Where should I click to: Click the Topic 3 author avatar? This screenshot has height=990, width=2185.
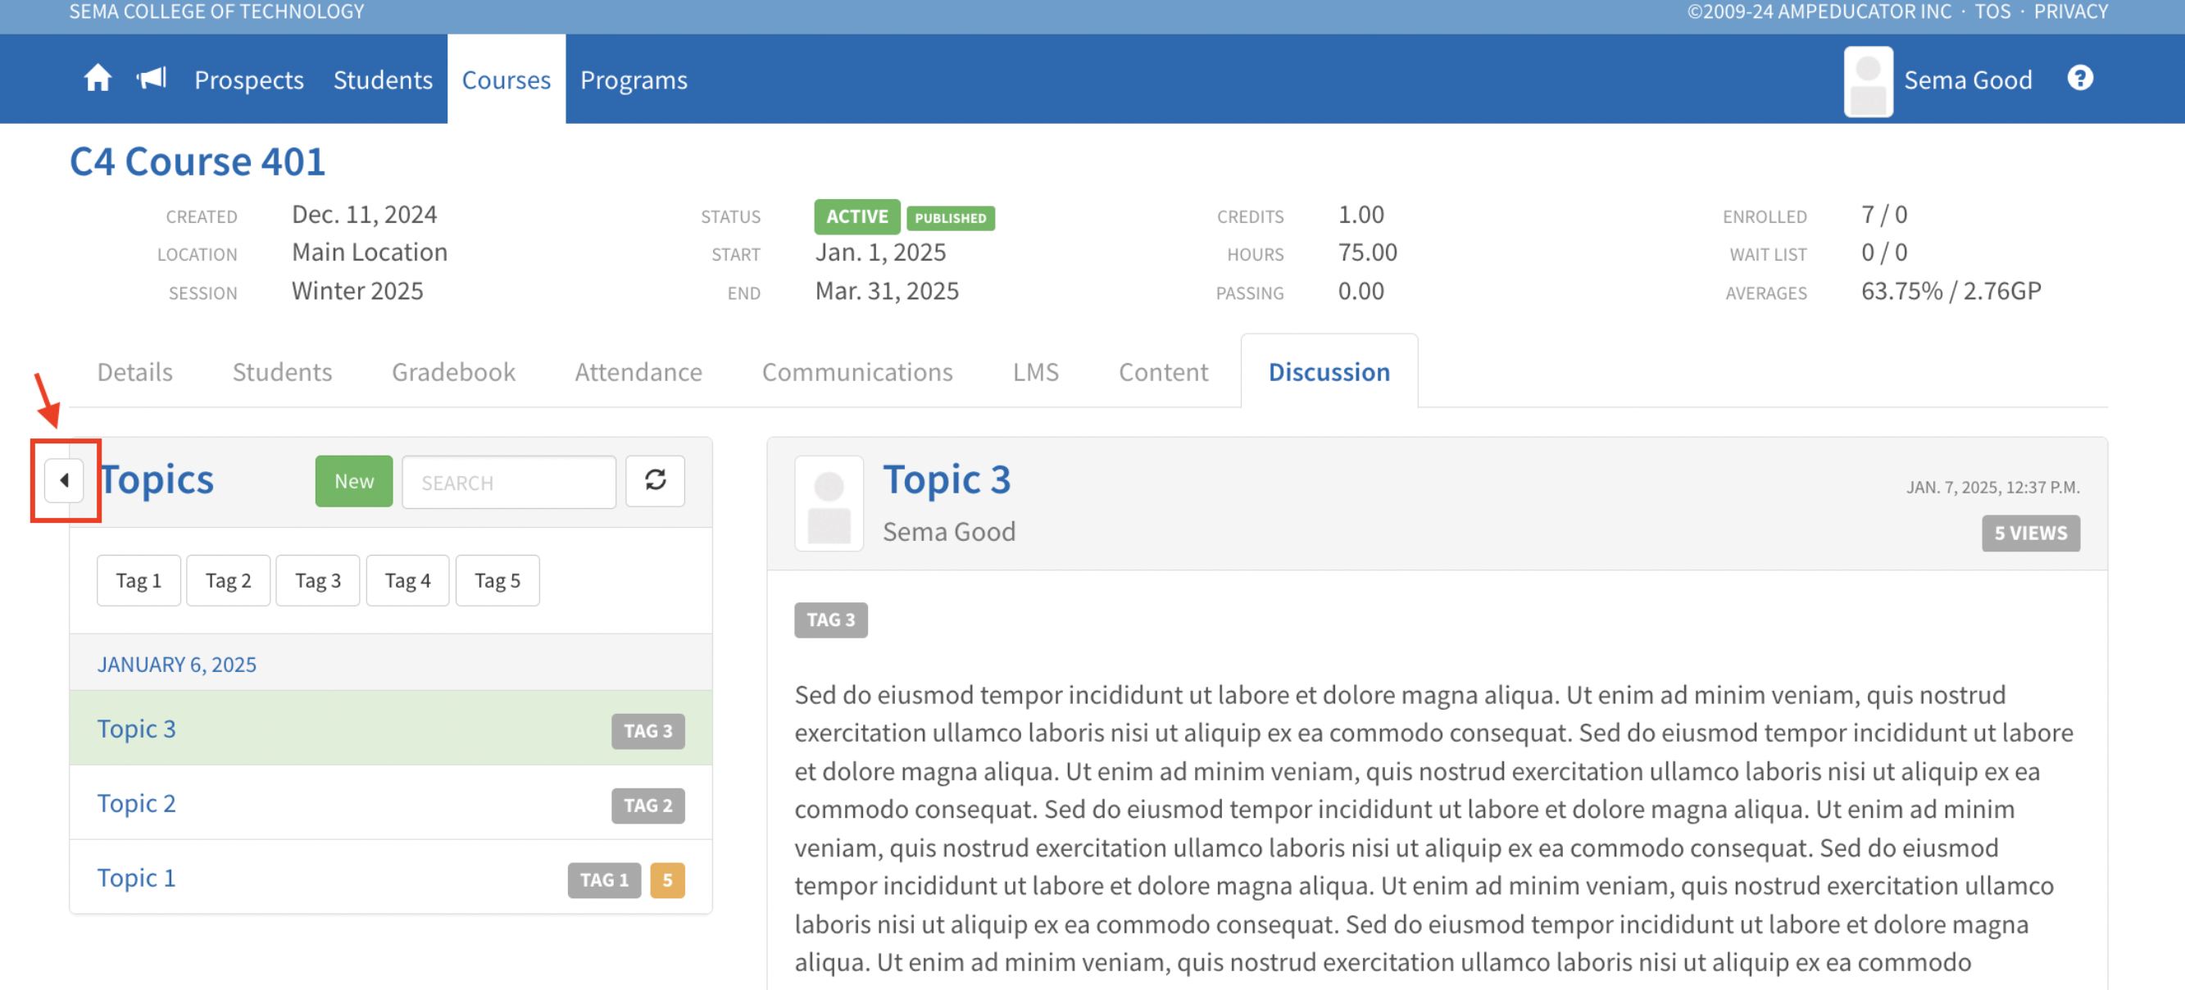[829, 504]
